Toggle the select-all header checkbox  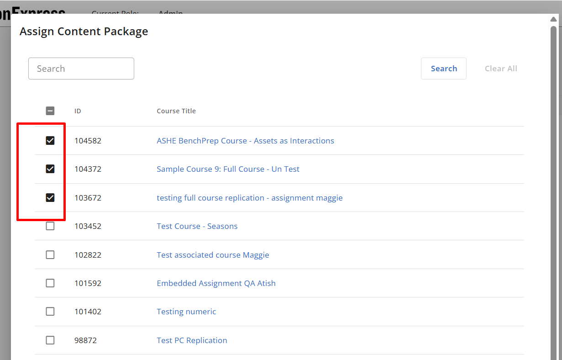click(50, 111)
